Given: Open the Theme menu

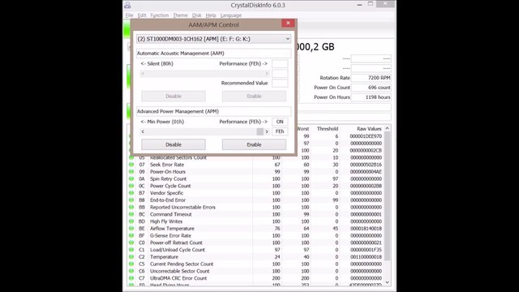Looking at the screenshot, I should [180, 15].
